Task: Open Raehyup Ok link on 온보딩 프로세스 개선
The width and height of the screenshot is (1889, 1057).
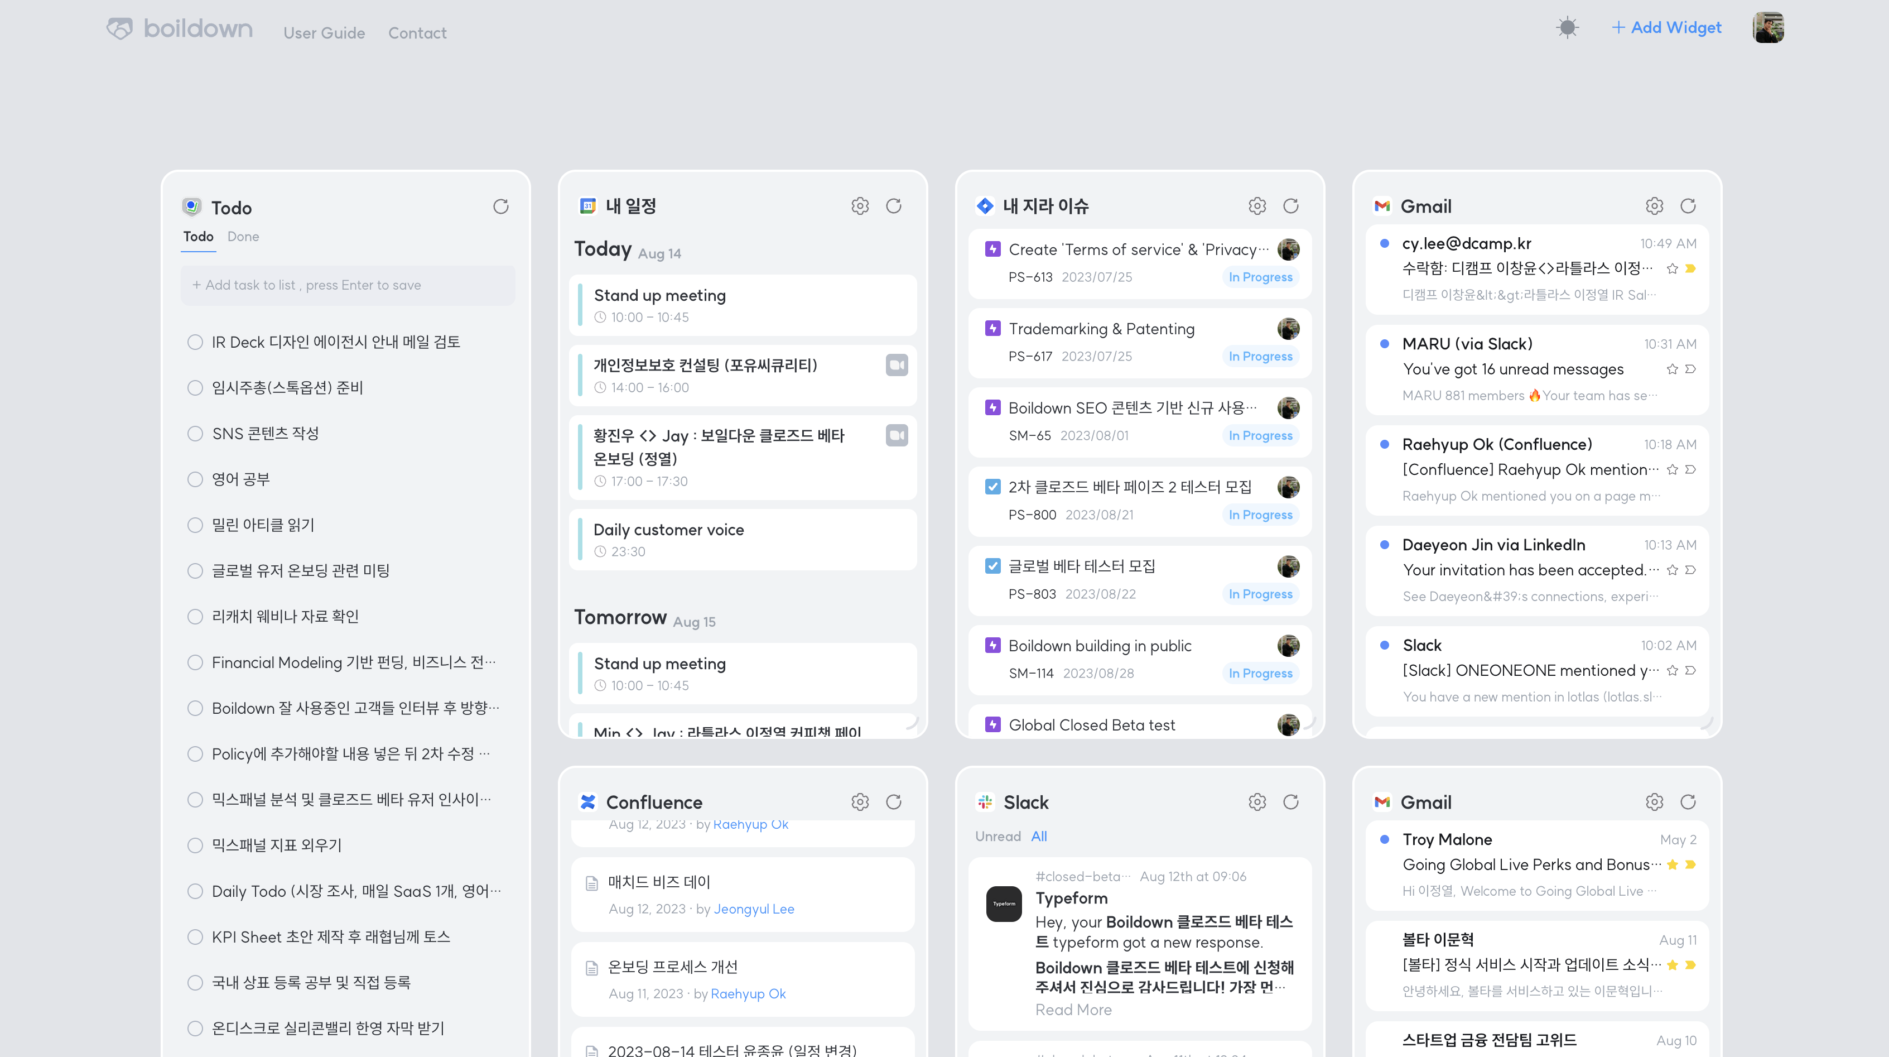Action: (x=748, y=993)
